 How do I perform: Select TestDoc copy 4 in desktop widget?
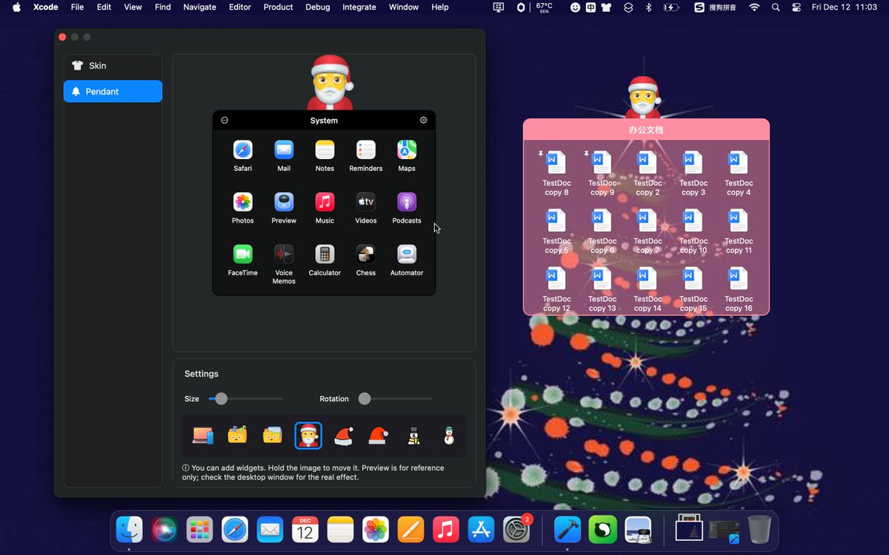739,174
